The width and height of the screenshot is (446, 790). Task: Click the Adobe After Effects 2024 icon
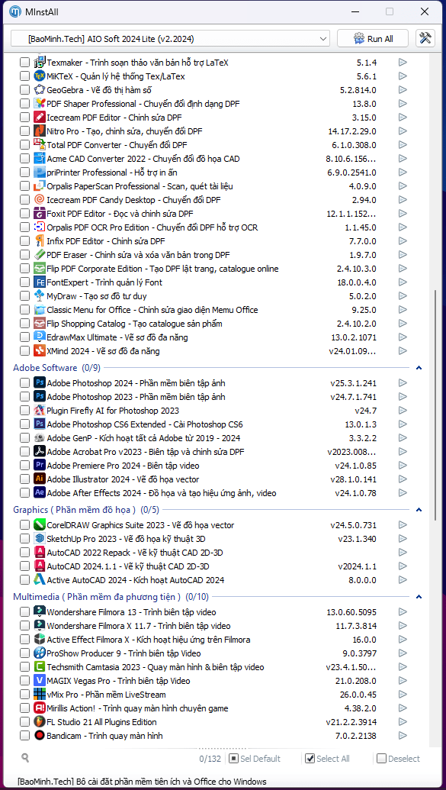pos(40,493)
